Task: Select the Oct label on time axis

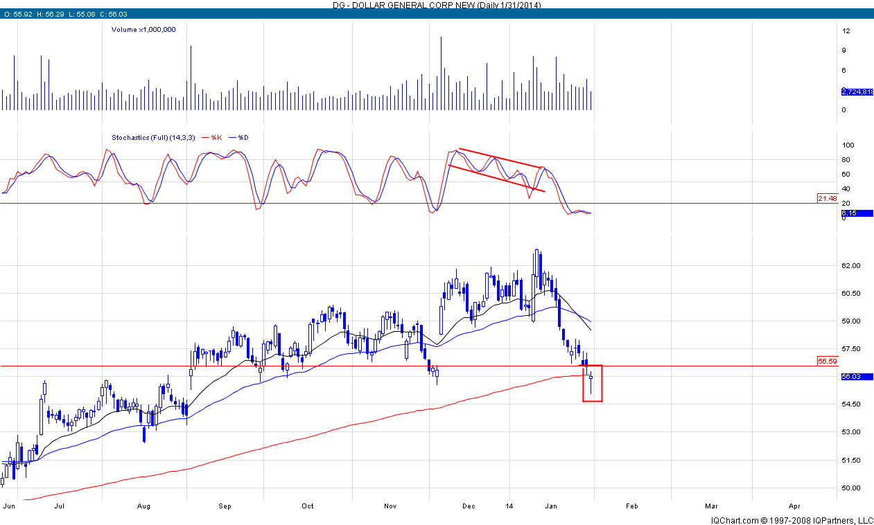Action: tap(308, 506)
